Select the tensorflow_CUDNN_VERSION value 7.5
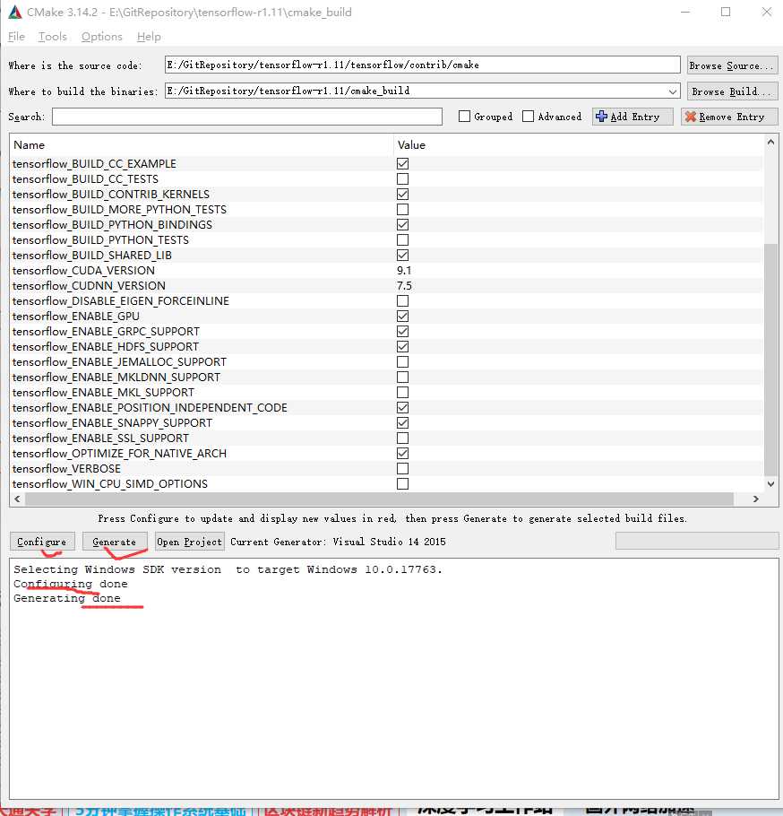Image resolution: width=783 pixels, height=816 pixels. tap(405, 286)
